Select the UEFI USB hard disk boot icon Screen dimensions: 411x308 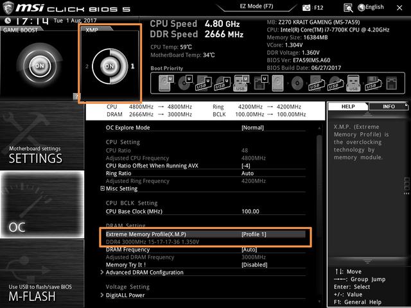[204, 83]
